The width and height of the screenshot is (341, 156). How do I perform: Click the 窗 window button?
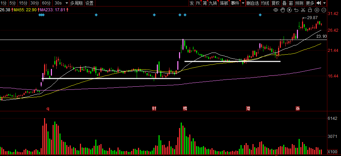point(291,3)
